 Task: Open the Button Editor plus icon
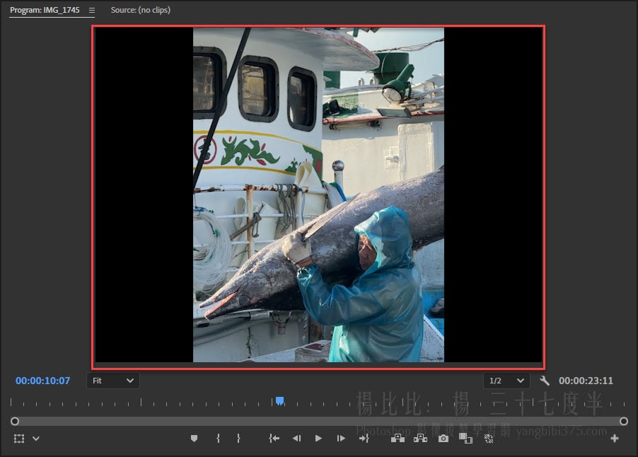(x=614, y=439)
